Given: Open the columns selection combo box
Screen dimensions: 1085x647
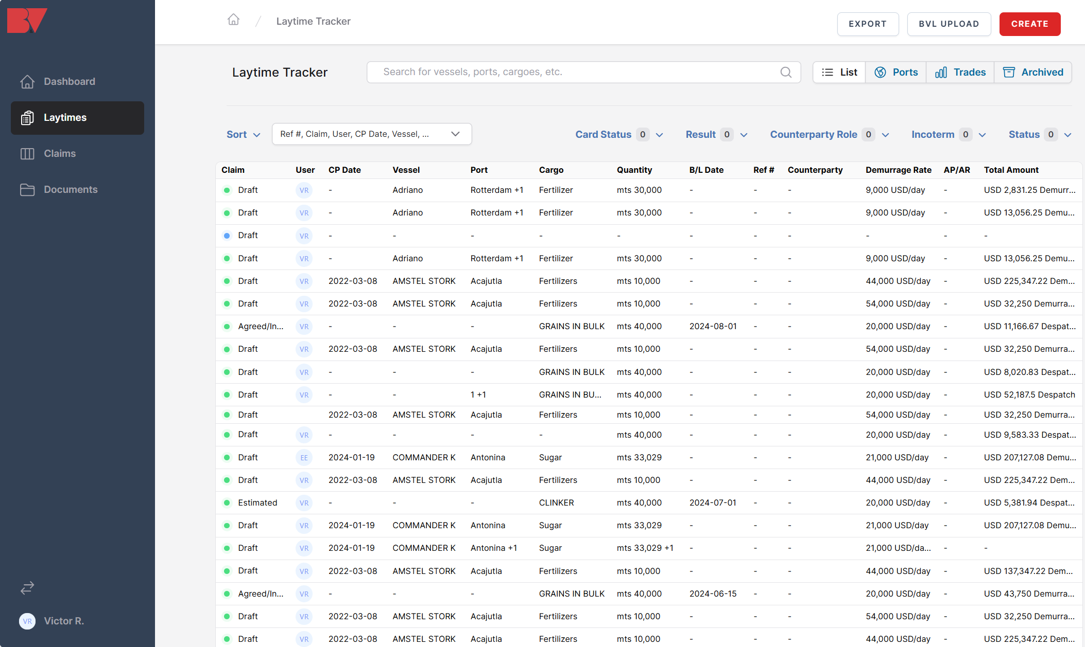Looking at the screenshot, I should (x=371, y=134).
